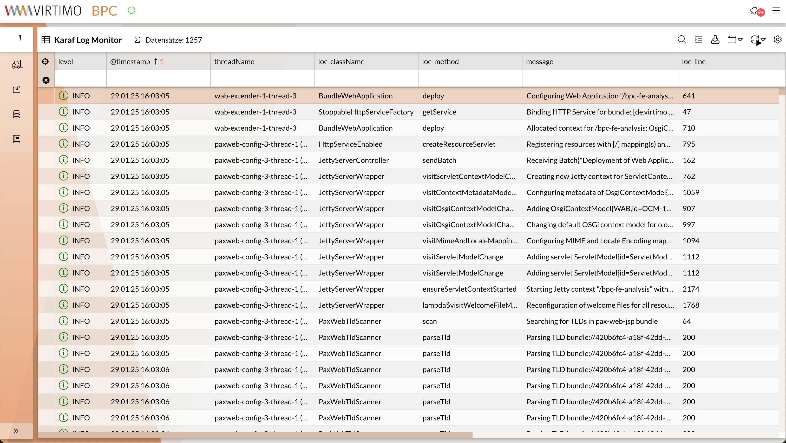
Task: Expand the view layout dropdown arrow
Action: pyautogui.click(x=740, y=40)
